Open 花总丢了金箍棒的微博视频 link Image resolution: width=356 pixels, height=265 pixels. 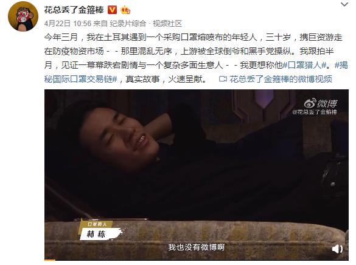tap(281, 79)
